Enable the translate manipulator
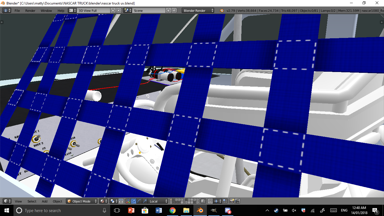384x216 pixels. tap(134, 201)
